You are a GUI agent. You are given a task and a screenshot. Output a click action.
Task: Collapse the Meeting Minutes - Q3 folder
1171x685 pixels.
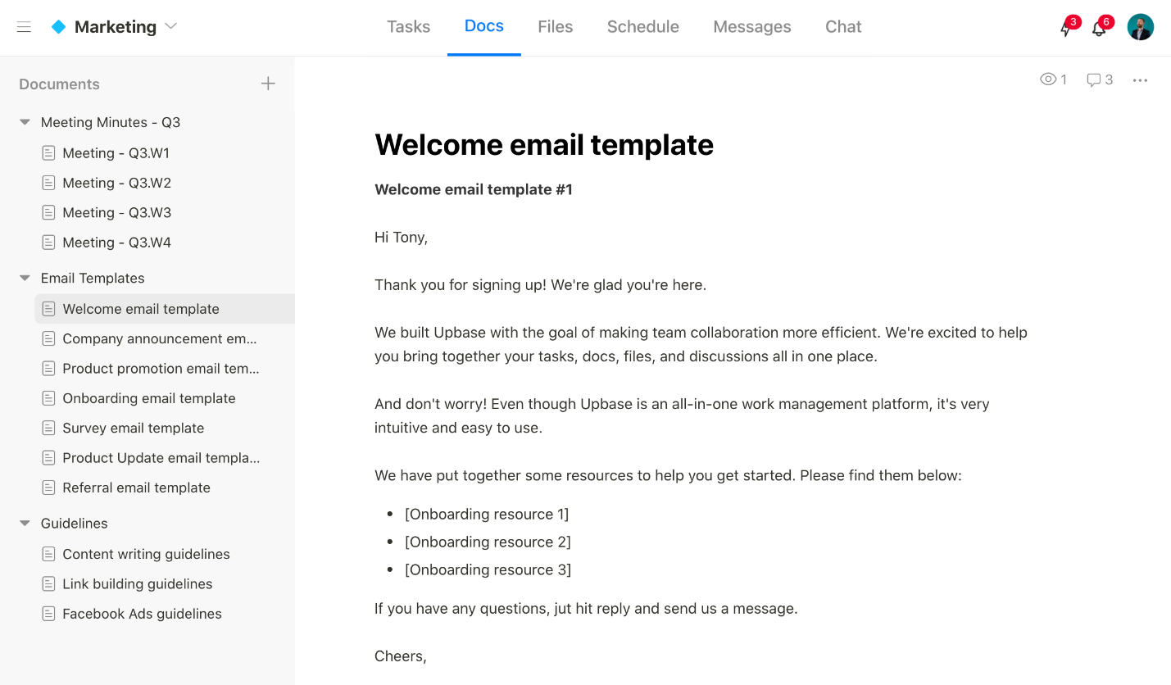pos(25,122)
